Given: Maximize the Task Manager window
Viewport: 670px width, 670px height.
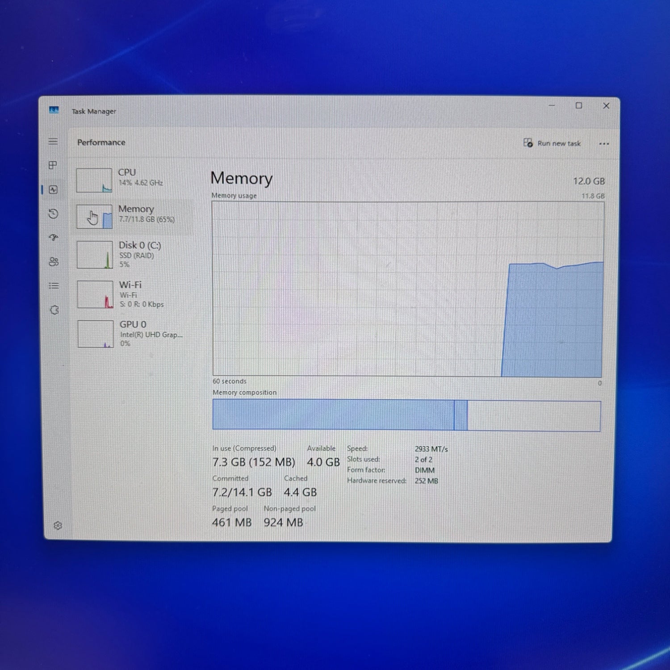Looking at the screenshot, I should (579, 106).
